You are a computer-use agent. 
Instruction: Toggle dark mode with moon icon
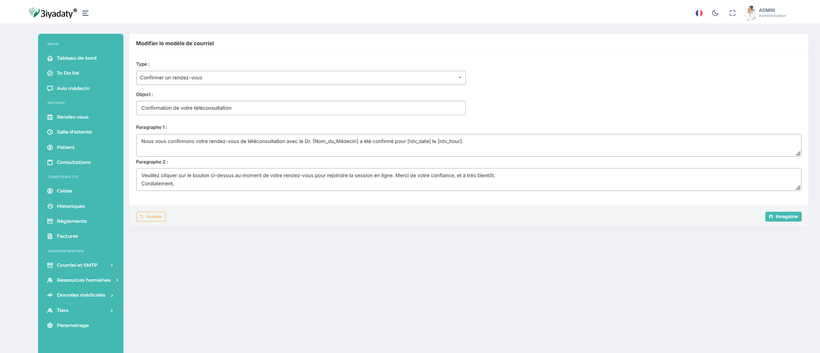[715, 13]
